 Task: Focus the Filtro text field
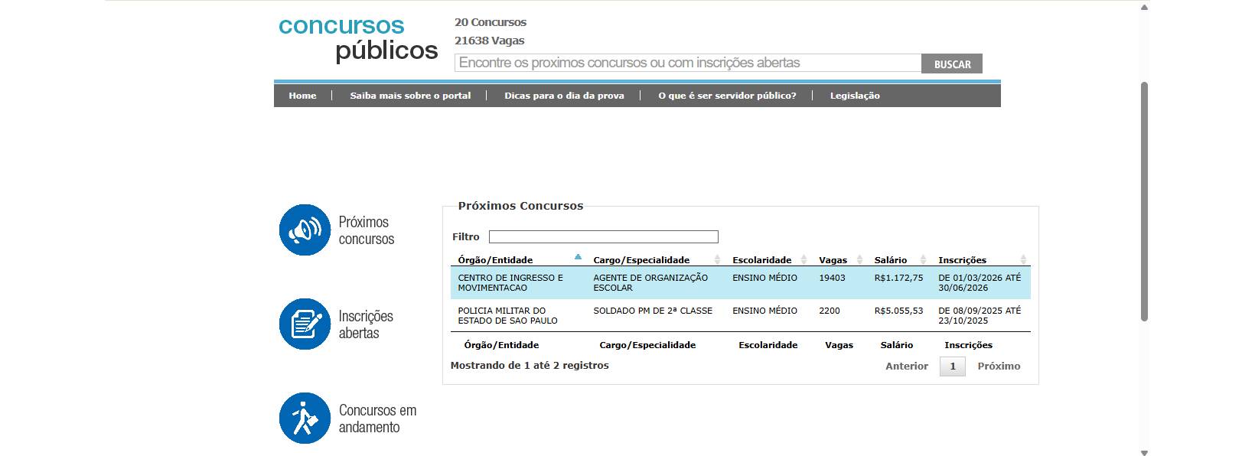pyautogui.click(x=603, y=237)
